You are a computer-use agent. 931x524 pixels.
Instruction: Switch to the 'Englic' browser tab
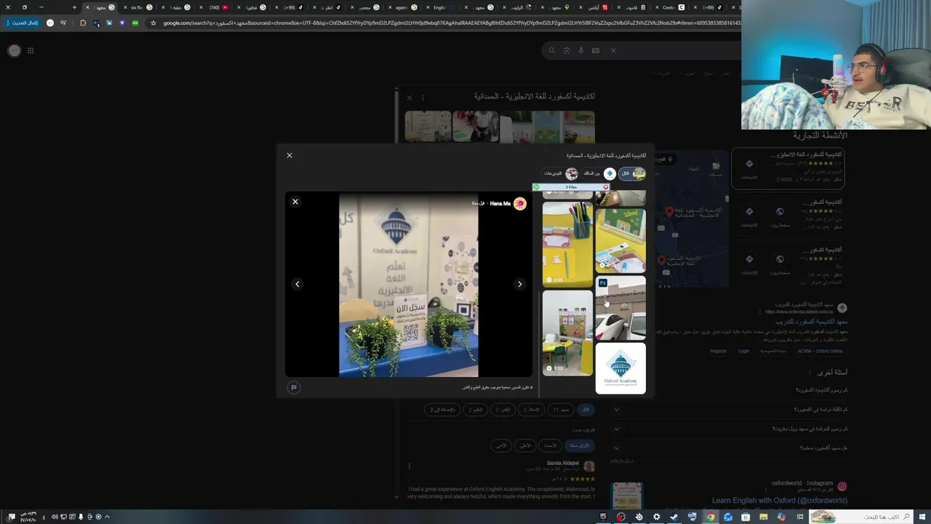(x=444, y=7)
